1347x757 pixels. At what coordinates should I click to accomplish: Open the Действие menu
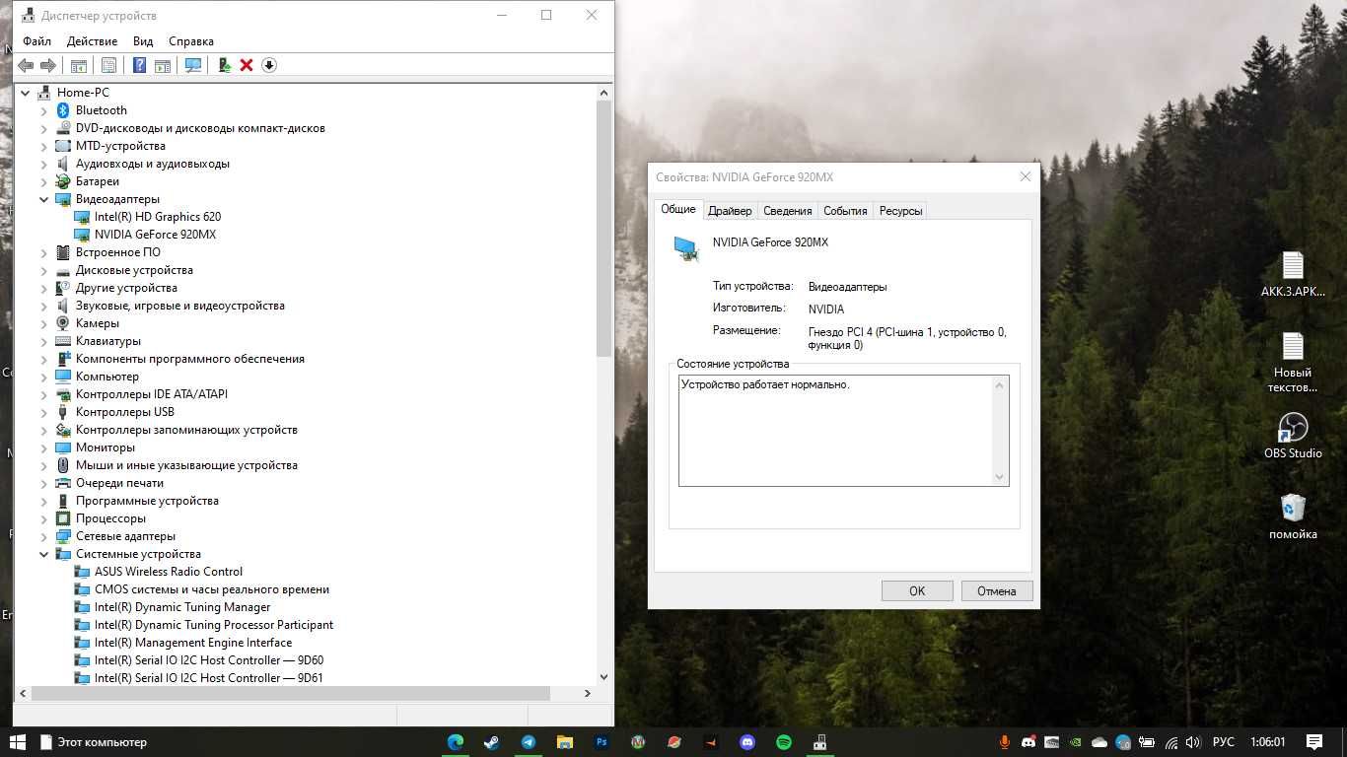click(92, 41)
